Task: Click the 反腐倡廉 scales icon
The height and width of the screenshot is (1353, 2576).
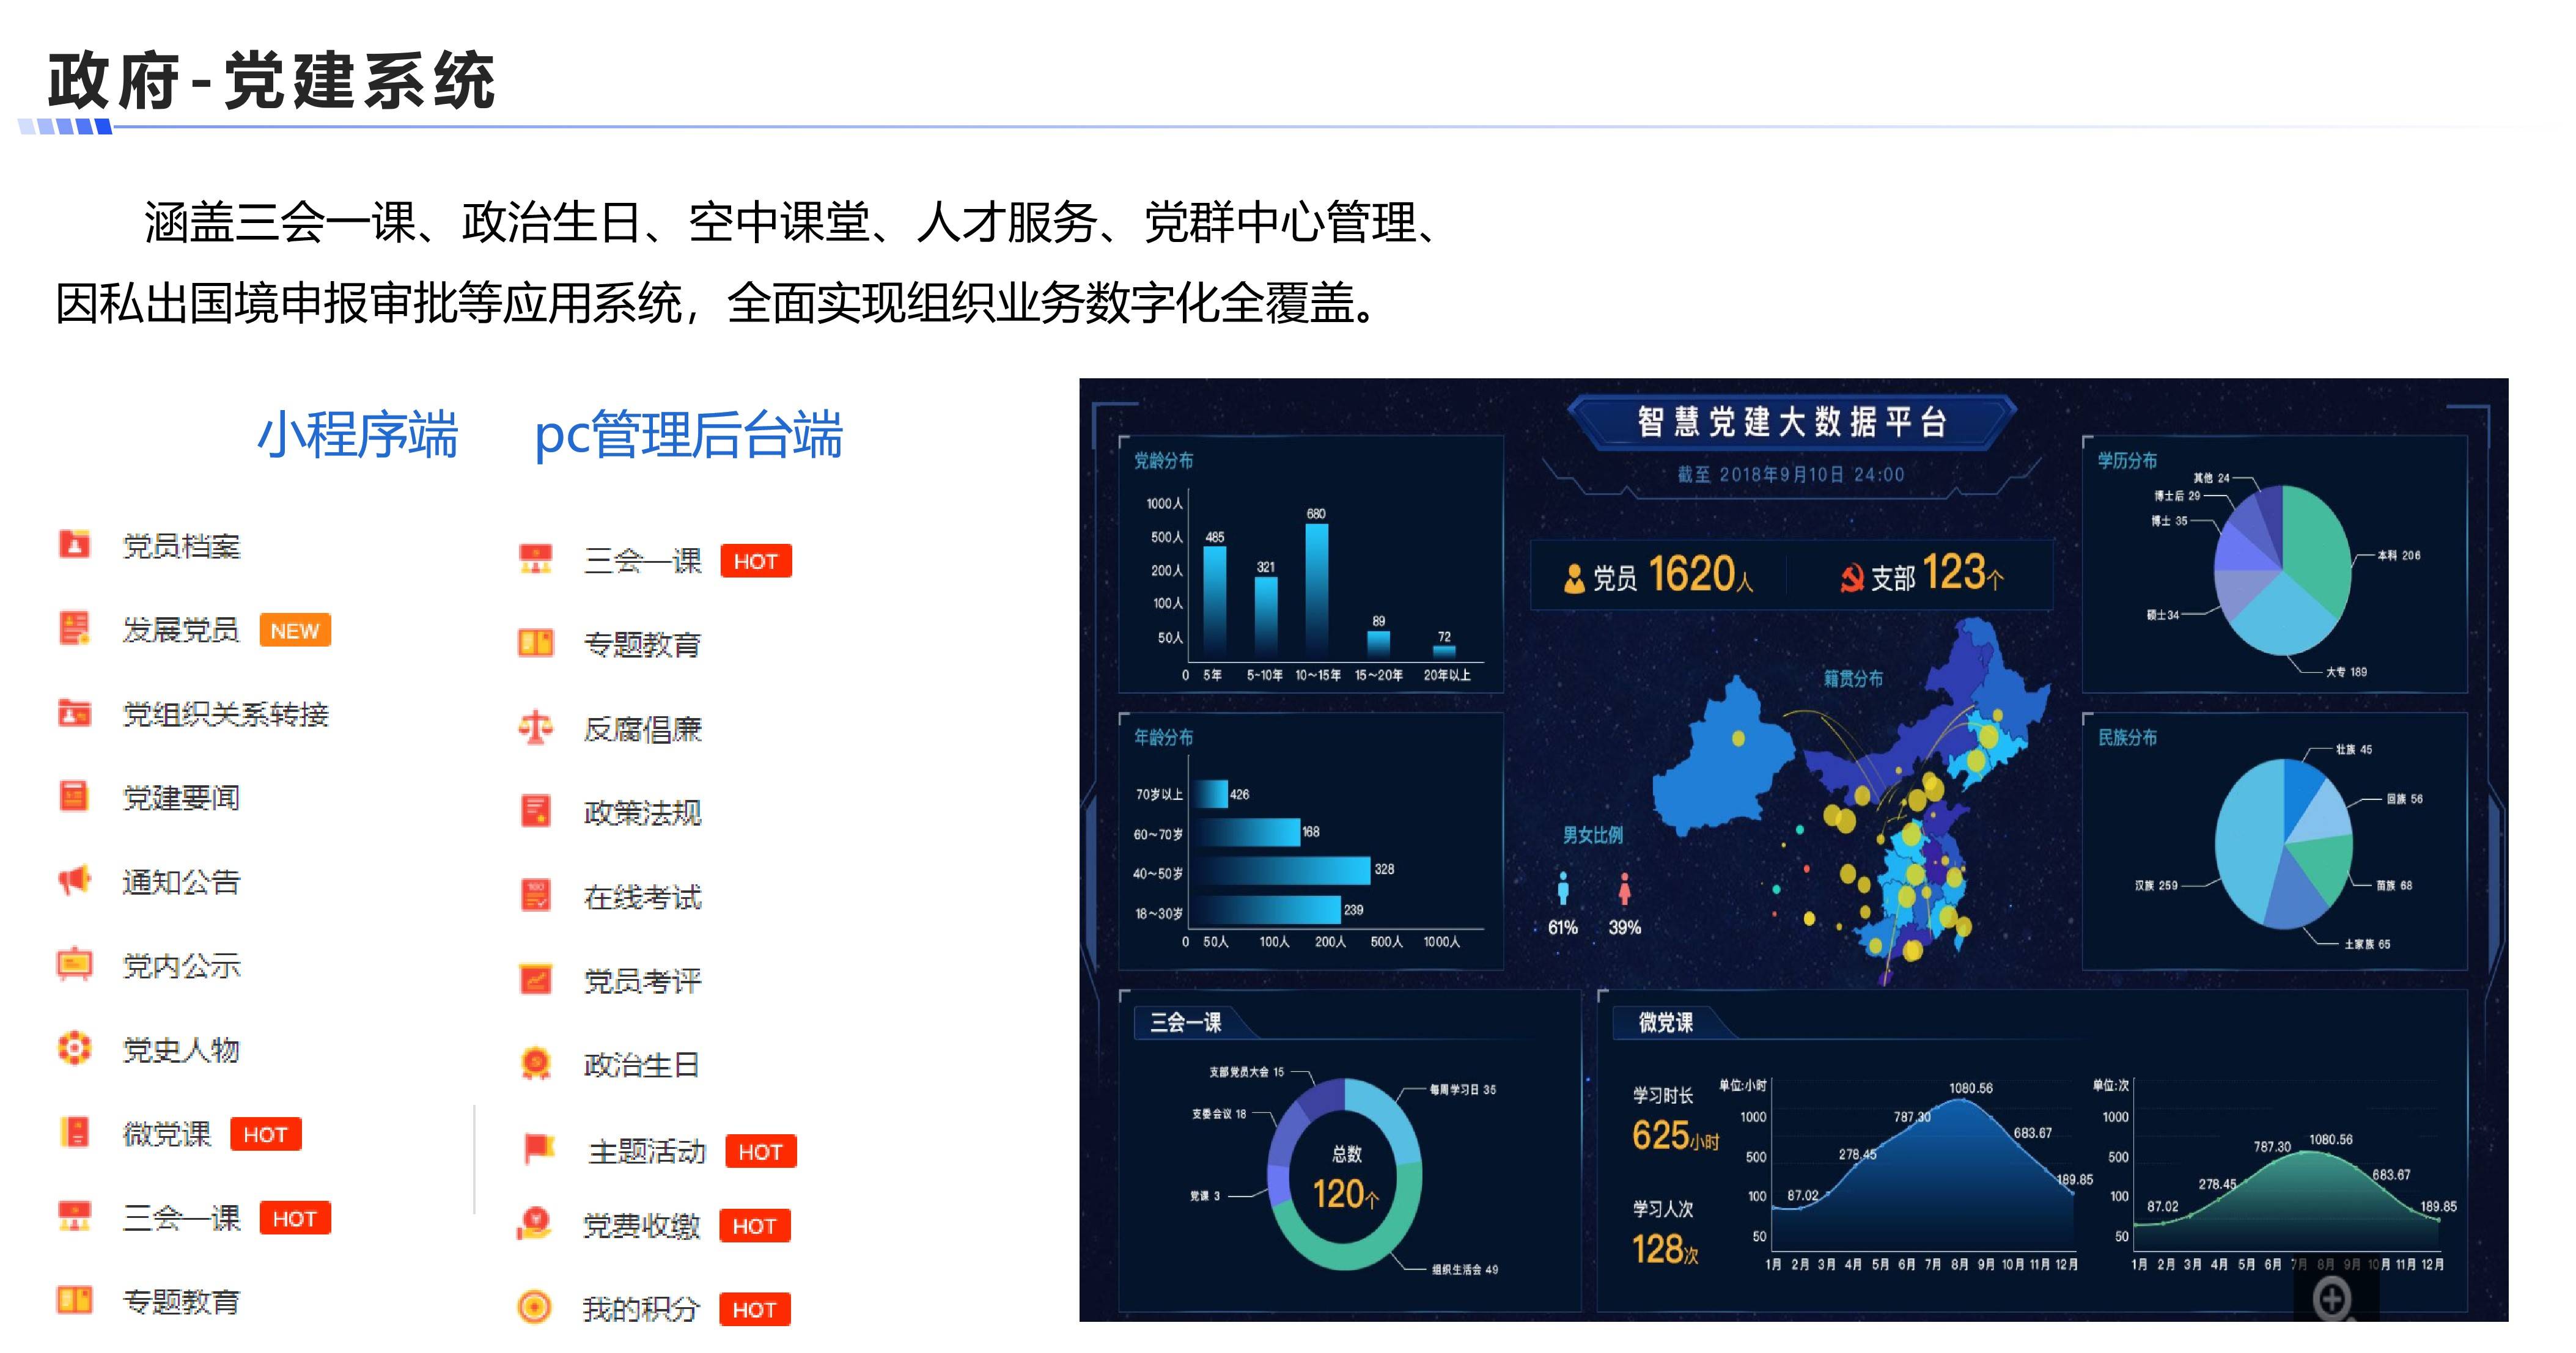Action: click(536, 727)
